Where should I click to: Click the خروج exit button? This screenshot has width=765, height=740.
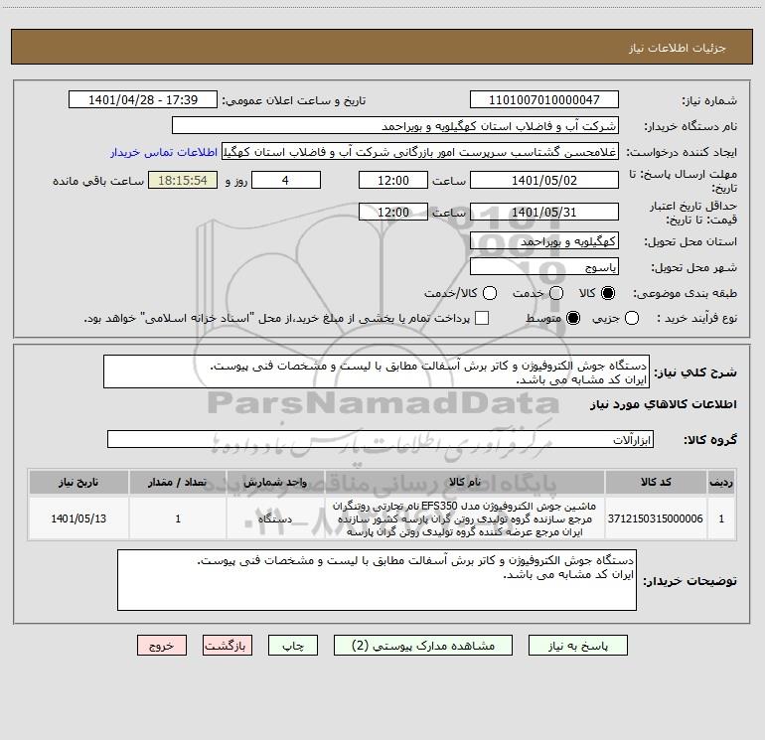162,646
